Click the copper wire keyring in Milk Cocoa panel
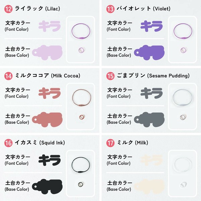Viewport: 201px width, 201px height. point(82,98)
